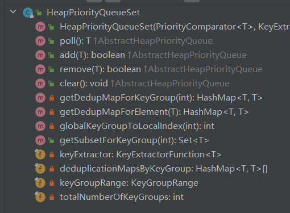Click public lock icon next to clear()

point(51,83)
